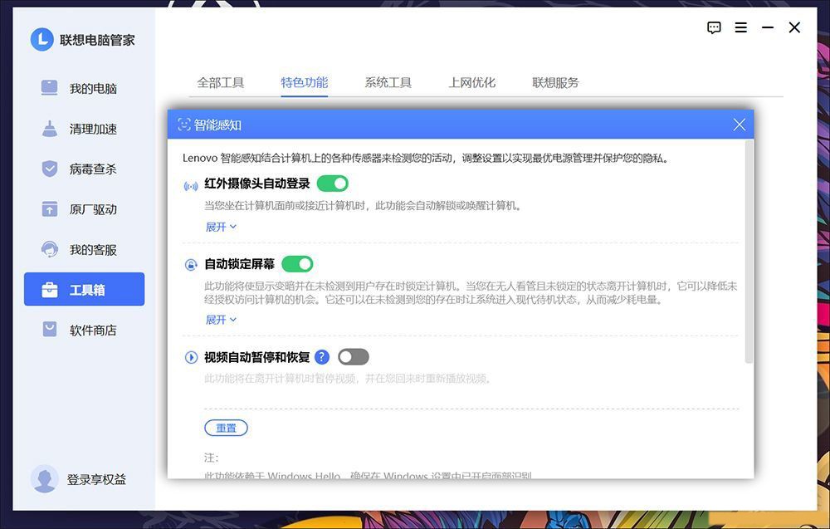Click the 红外摄像头自动登录 heading text
The height and width of the screenshot is (529, 830).
(257, 184)
